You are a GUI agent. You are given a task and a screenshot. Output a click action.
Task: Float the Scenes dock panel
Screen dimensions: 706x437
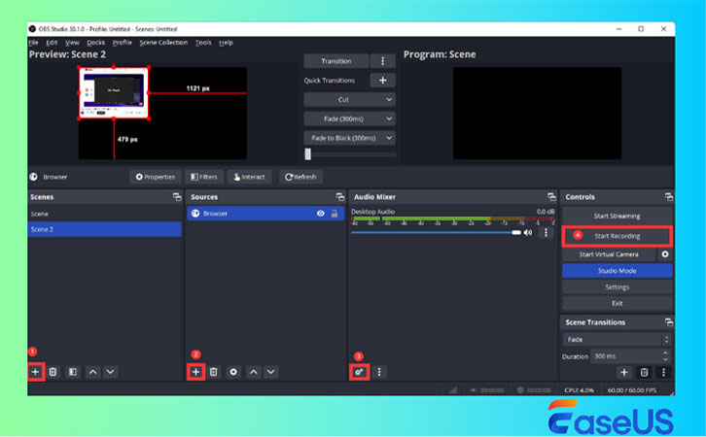(x=177, y=197)
